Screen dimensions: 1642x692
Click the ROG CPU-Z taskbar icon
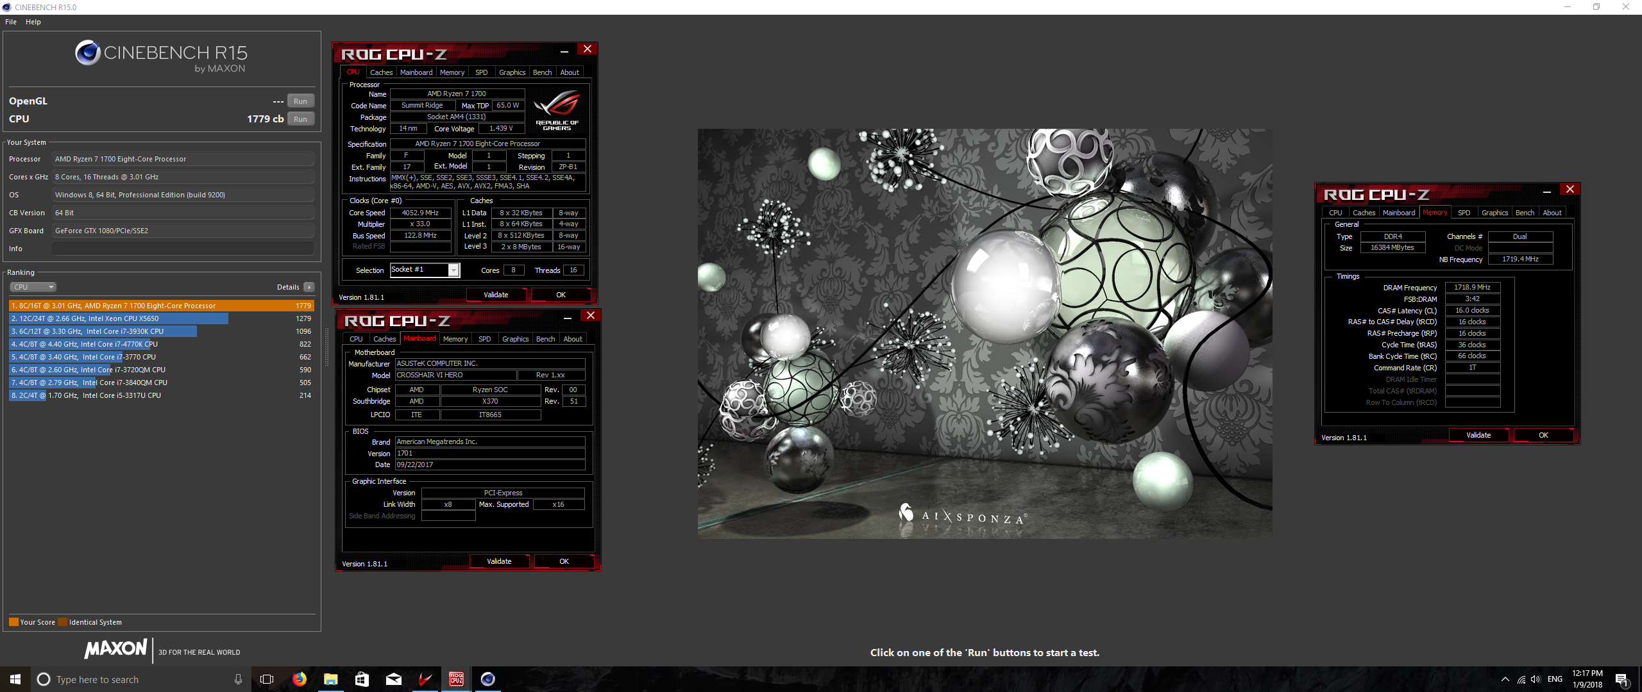[x=456, y=679]
